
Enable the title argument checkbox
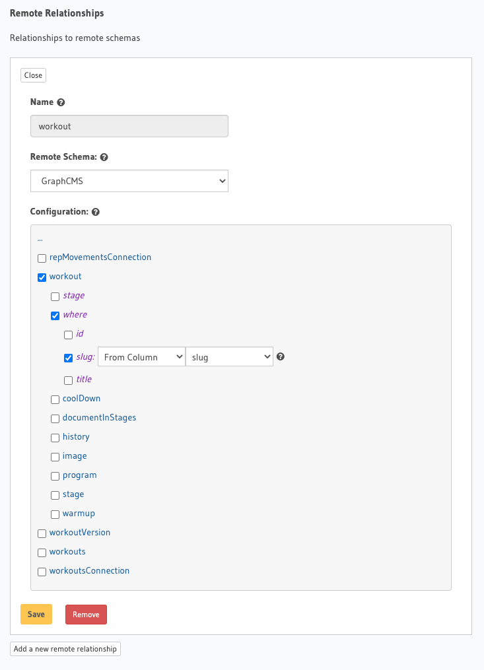[68, 380]
